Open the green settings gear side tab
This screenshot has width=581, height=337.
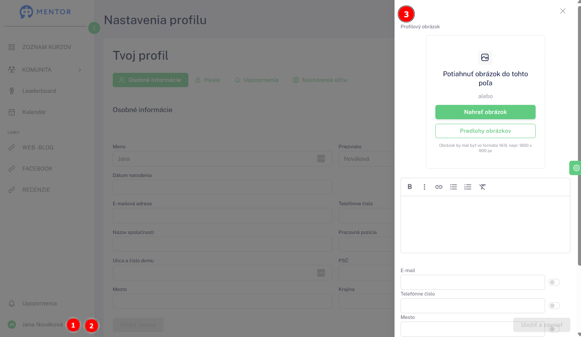576,168
